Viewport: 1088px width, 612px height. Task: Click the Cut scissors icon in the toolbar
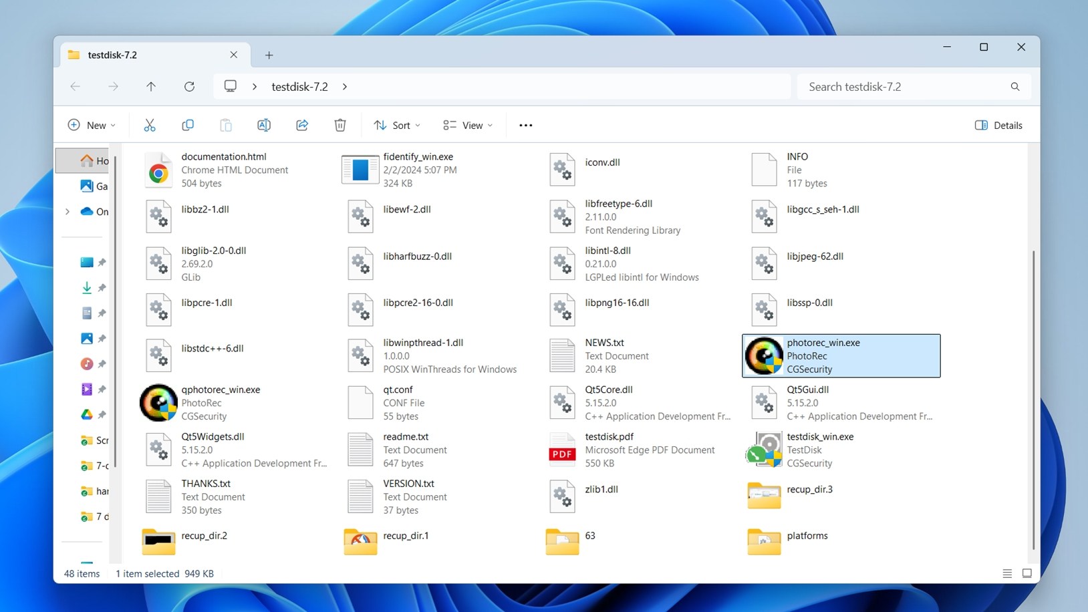click(x=149, y=125)
